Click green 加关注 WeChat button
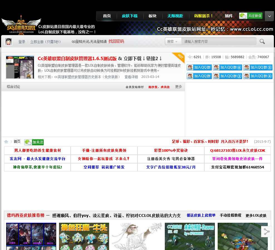This screenshot has width=275, height=250. click(x=34, y=142)
